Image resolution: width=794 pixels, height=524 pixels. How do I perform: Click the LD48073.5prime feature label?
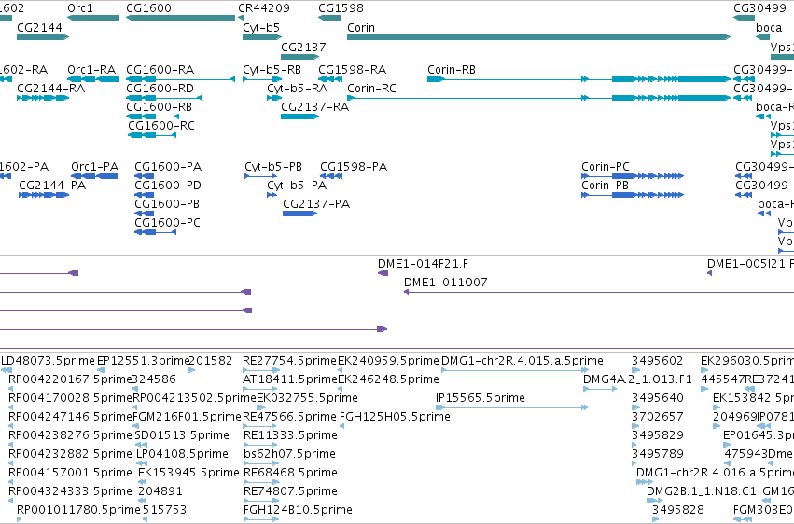pos(49,361)
